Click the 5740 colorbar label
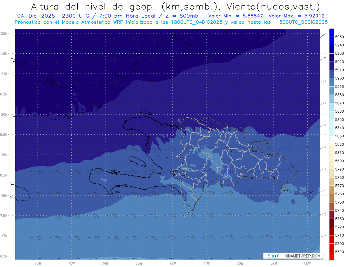Viewport: 345px width, 267px height. [340, 211]
